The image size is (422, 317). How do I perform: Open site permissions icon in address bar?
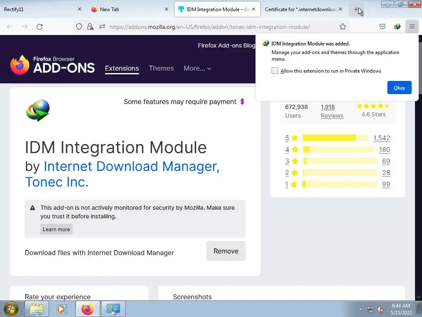click(x=102, y=26)
